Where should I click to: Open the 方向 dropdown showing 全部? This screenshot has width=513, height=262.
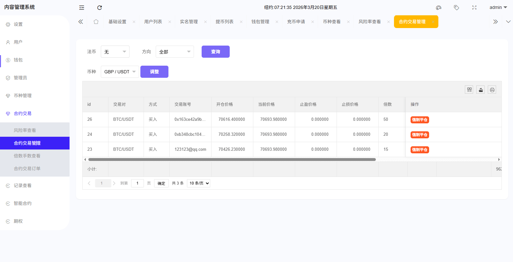tap(175, 52)
